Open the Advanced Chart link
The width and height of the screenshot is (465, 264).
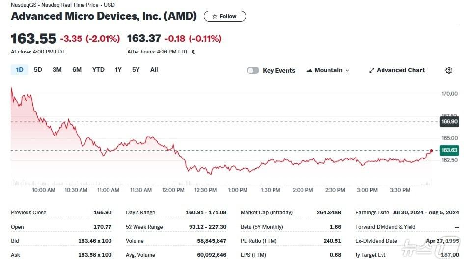pos(400,70)
